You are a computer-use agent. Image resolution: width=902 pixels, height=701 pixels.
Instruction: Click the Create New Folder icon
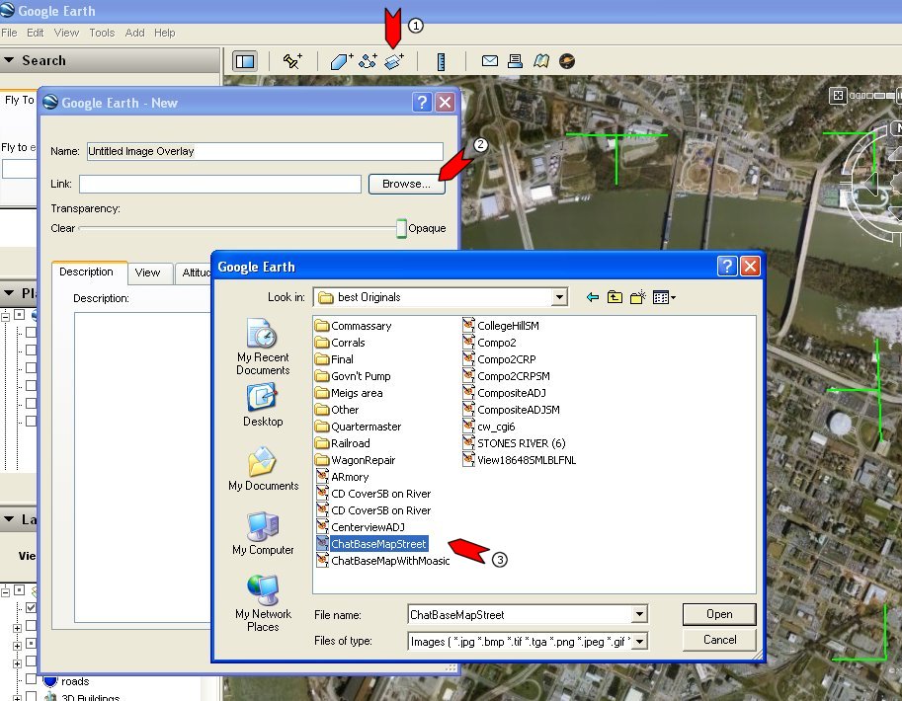tap(637, 297)
